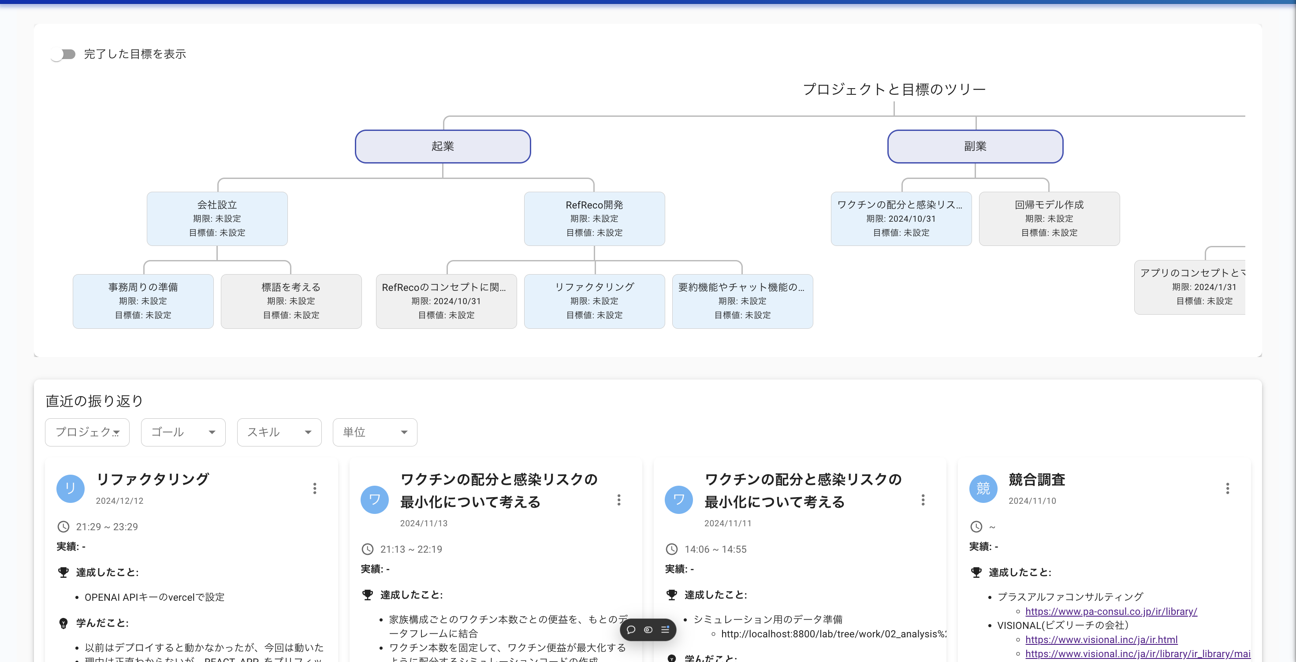The height and width of the screenshot is (662, 1296).
Task: Open the pa-consul.co.jp library link
Action: point(1111,611)
